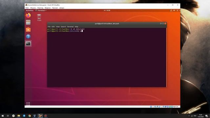Open Firefox from the Ubuntu dock
Viewport: 210px width, 118px height.
coord(28,15)
